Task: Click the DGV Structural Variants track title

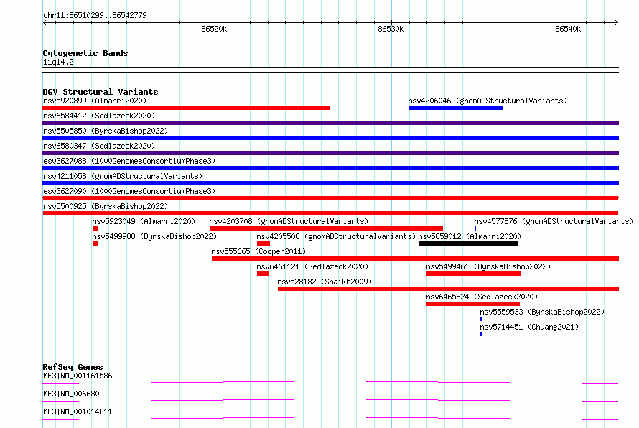Action: click(x=101, y=92)
